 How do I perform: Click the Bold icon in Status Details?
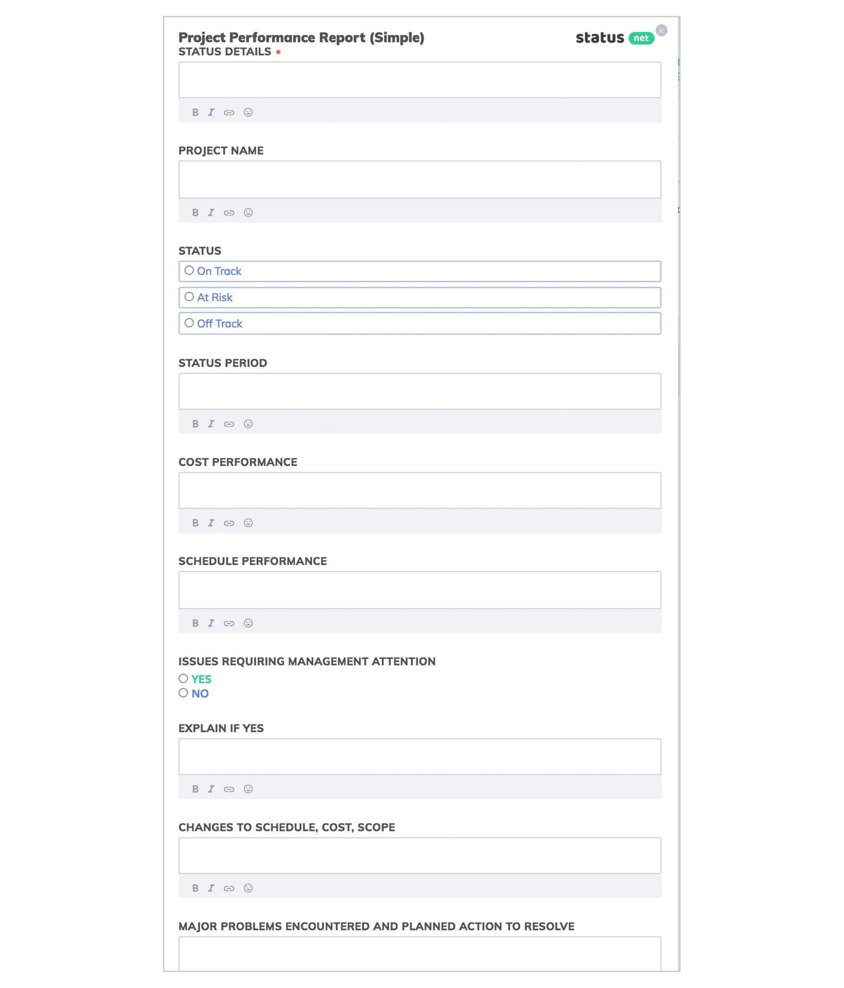(x=194, y=111)
